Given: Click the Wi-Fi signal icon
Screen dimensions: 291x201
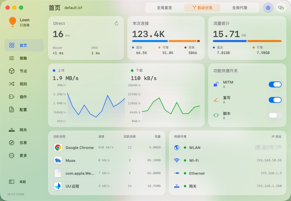Looking at the screenshot, I should click(177, 160).
